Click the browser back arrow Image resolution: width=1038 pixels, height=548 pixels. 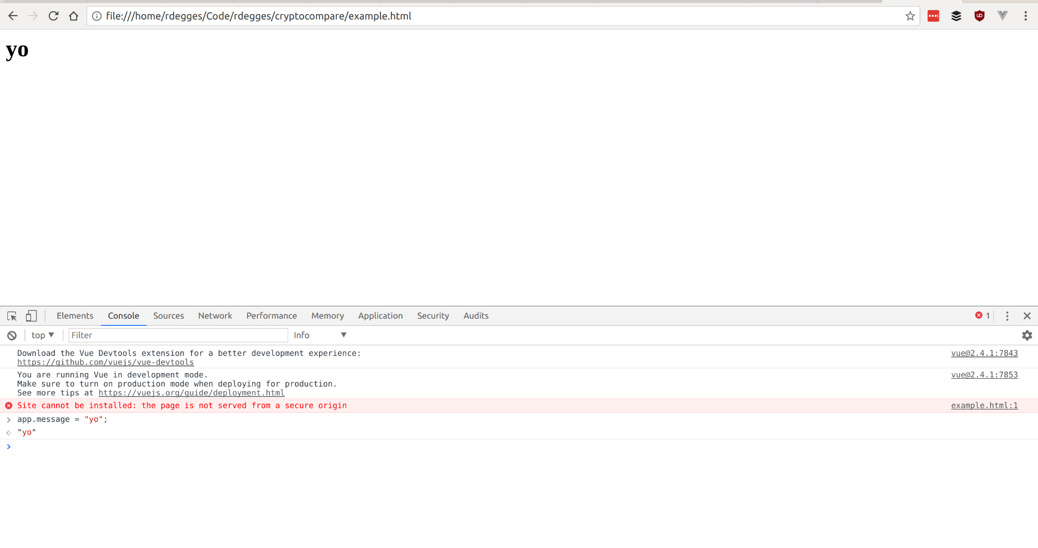click(13, 16)
